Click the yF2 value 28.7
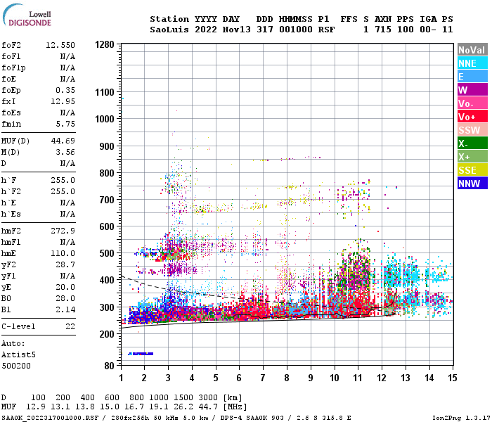 coord(65,264)
